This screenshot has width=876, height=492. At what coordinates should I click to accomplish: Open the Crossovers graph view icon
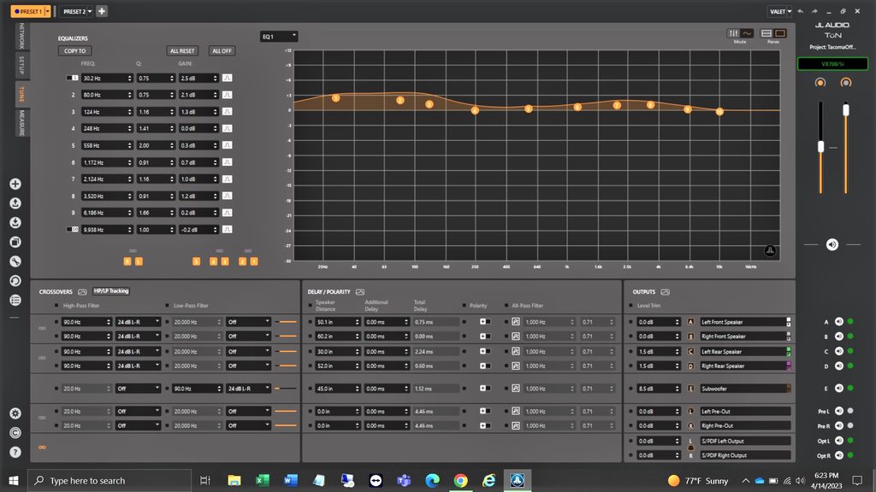coord(82,292)
